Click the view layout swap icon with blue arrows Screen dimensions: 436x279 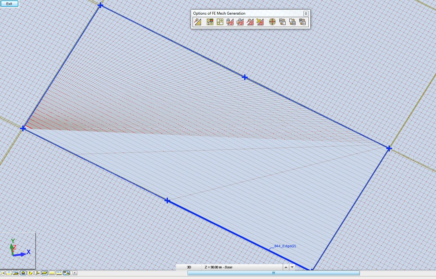(x=66, y=273)
